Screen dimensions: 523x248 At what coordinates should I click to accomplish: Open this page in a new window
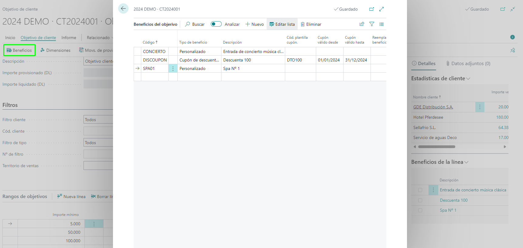(371, 9)
